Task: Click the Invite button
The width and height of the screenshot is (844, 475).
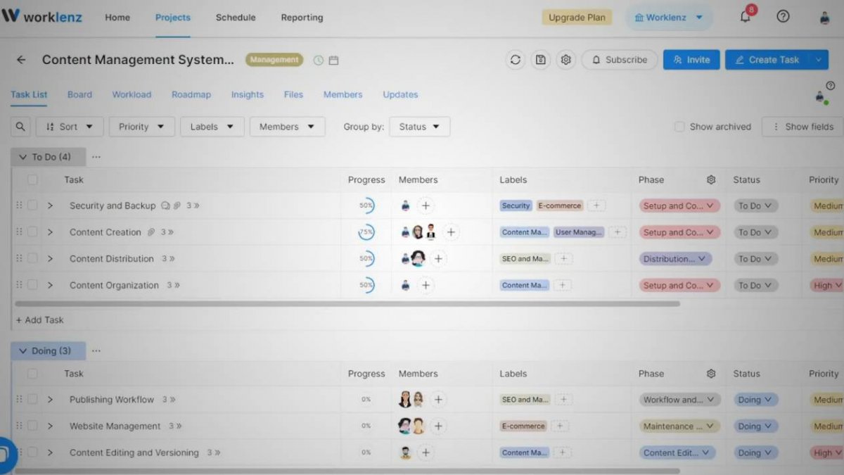Action: click(691, 60)
